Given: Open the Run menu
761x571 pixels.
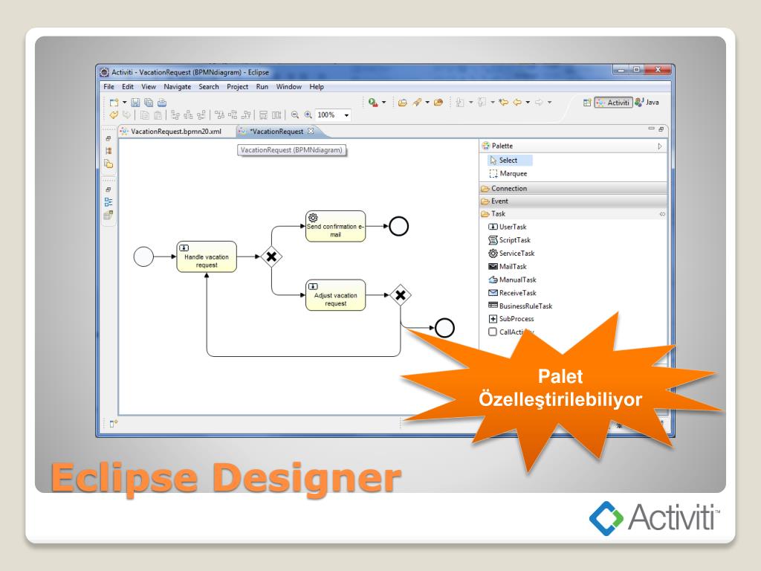Looking at the screenshot, I should (262, 87).
